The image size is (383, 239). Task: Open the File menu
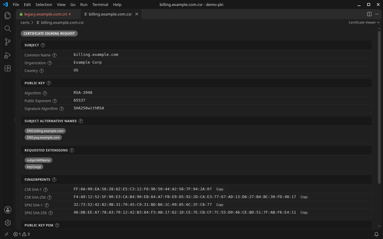tap(16, 4)
